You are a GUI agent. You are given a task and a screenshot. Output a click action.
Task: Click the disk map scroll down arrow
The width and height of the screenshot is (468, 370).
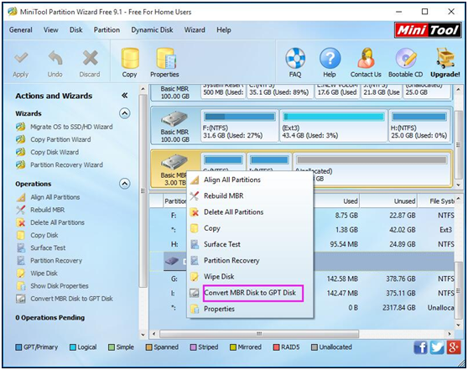(x=458, y=185)
